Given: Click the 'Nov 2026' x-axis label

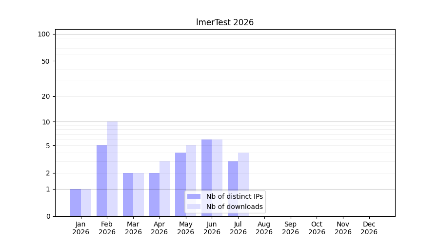Looking at the screenshot, I should [x=343, y=228].
